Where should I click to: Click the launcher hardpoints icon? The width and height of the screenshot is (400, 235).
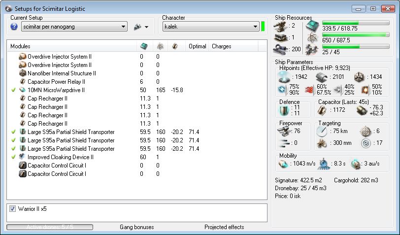(281, 38)
